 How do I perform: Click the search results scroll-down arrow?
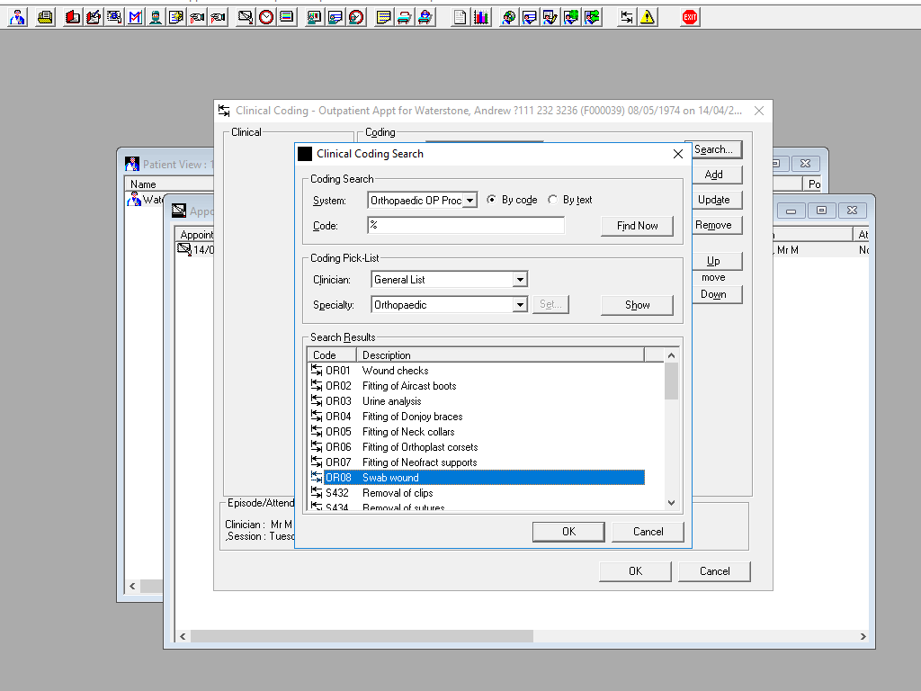coord(671,503)
